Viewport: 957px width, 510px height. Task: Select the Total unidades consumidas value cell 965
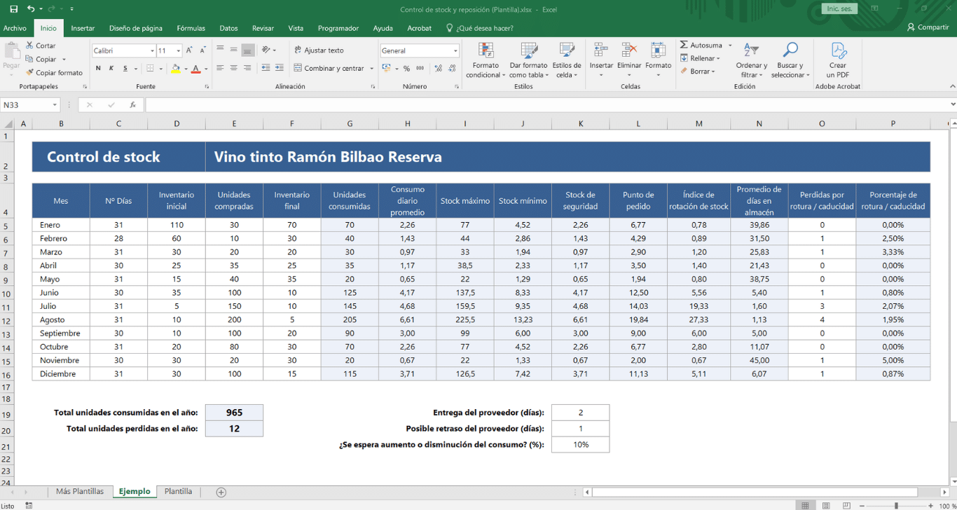pos(234,413)
